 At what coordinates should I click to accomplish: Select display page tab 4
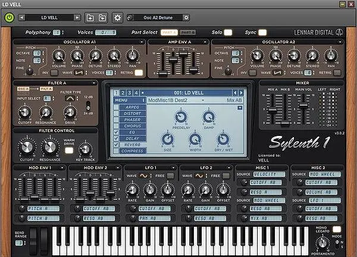point(136,93)
